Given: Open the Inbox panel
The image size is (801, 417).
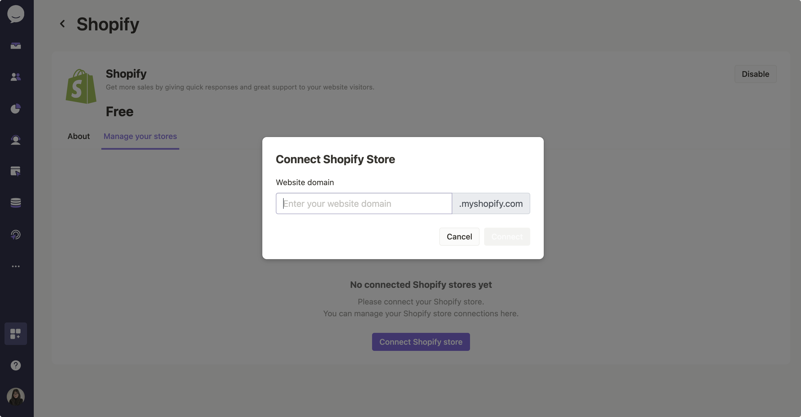Looking at the screenshot, I should [x=15, y=46].
